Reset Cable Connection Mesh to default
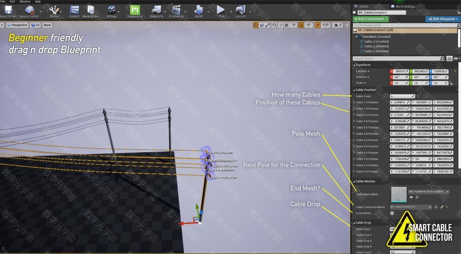This screenshot has width=461, height=254. tap(447, 207)
